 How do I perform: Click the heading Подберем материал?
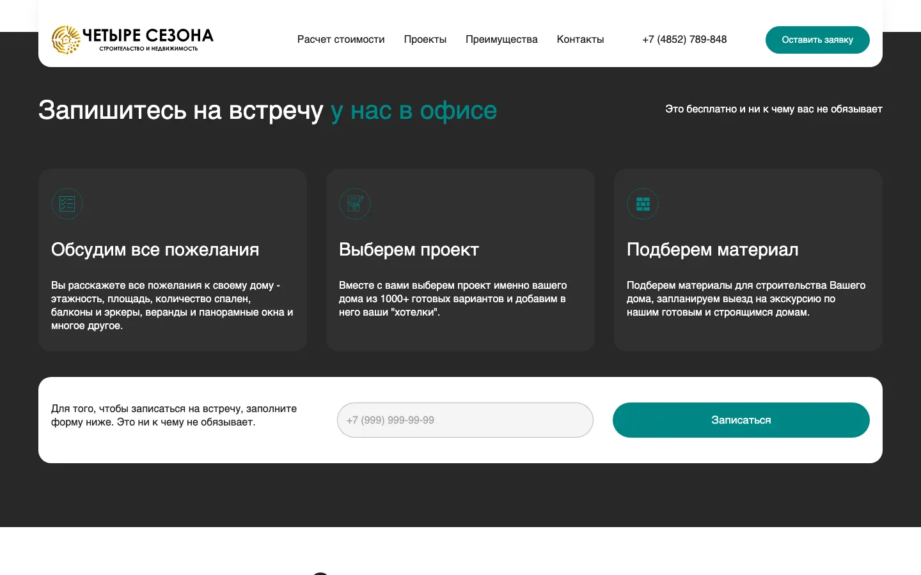[712, 249]
